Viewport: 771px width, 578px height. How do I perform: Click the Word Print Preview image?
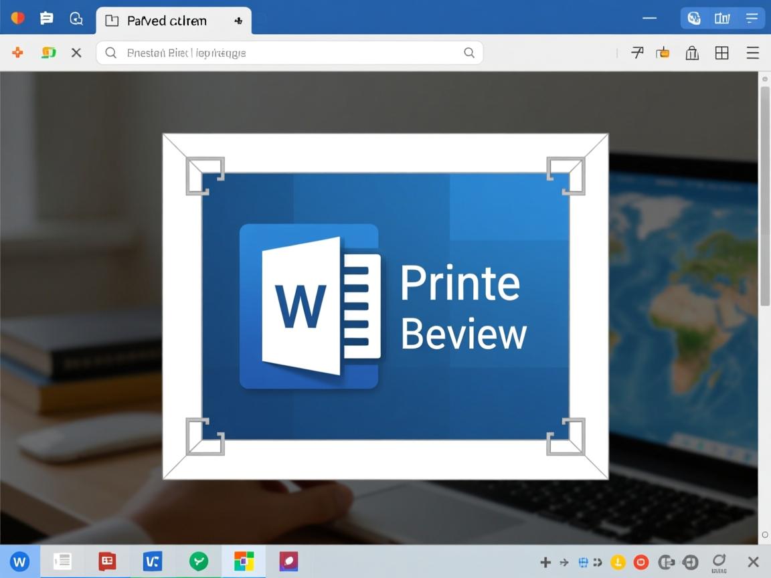385,306
